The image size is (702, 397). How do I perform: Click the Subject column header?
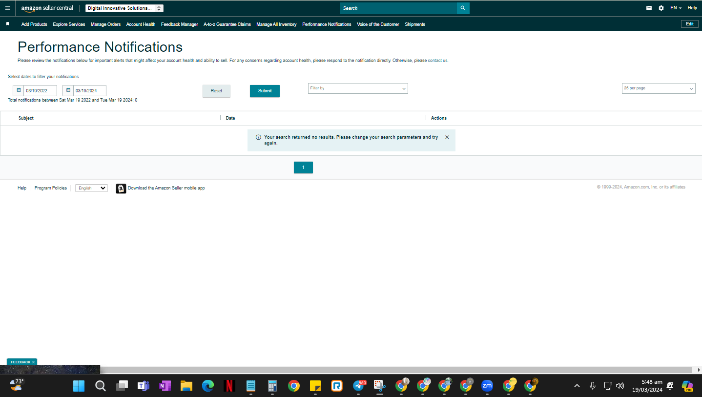coord(26,118)
